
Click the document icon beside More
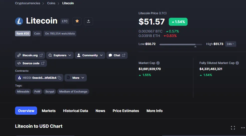(x=68, y=77)
